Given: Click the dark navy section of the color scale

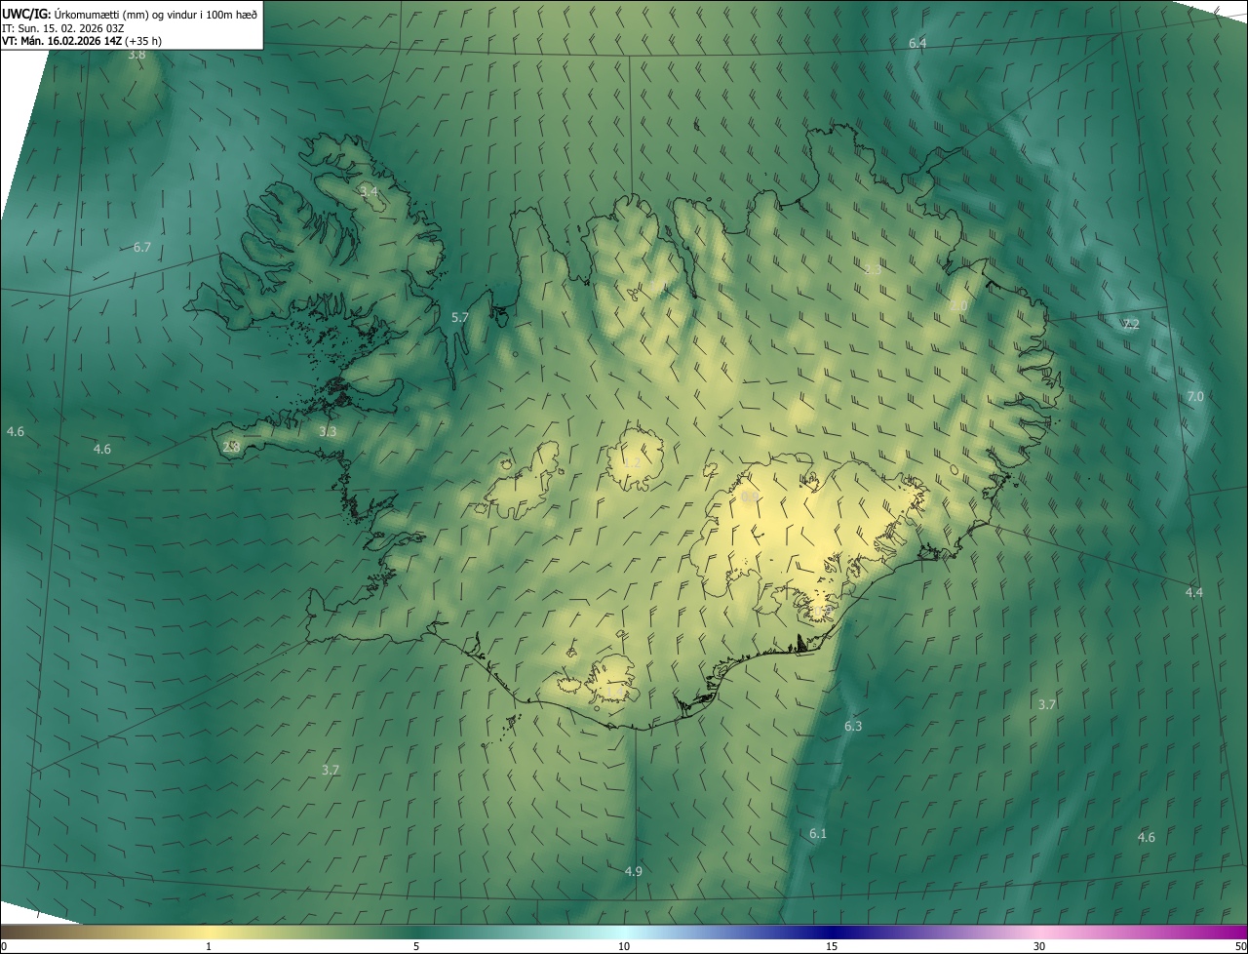Looking at the screenshot, I should (x=832, y=932).
